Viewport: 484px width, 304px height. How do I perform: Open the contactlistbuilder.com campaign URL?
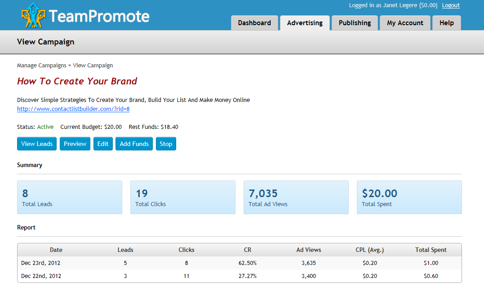click(73, 109)
